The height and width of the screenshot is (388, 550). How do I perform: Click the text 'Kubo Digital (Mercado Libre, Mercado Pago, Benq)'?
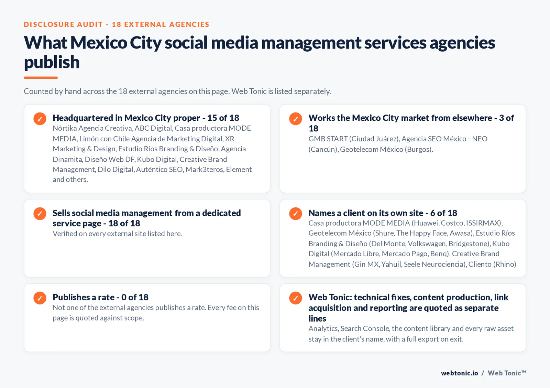pos(409,249)
